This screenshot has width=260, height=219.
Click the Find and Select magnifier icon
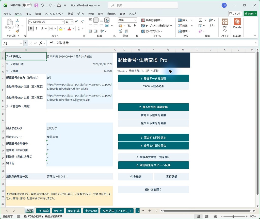coord(211,26)
